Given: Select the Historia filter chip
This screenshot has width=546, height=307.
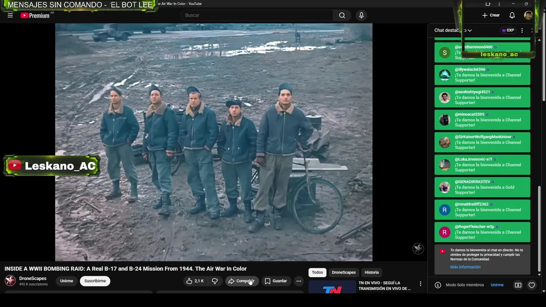Looking at the screenshot, I should coord(372,272).
